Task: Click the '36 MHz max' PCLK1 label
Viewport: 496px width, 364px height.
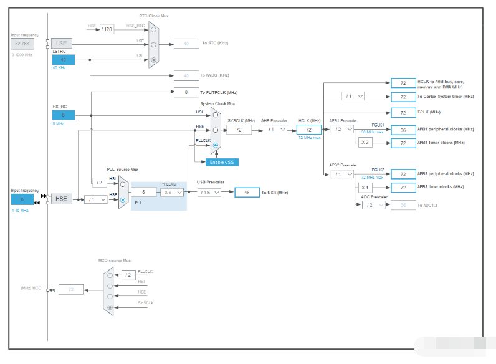Action: tap(372, 132)
